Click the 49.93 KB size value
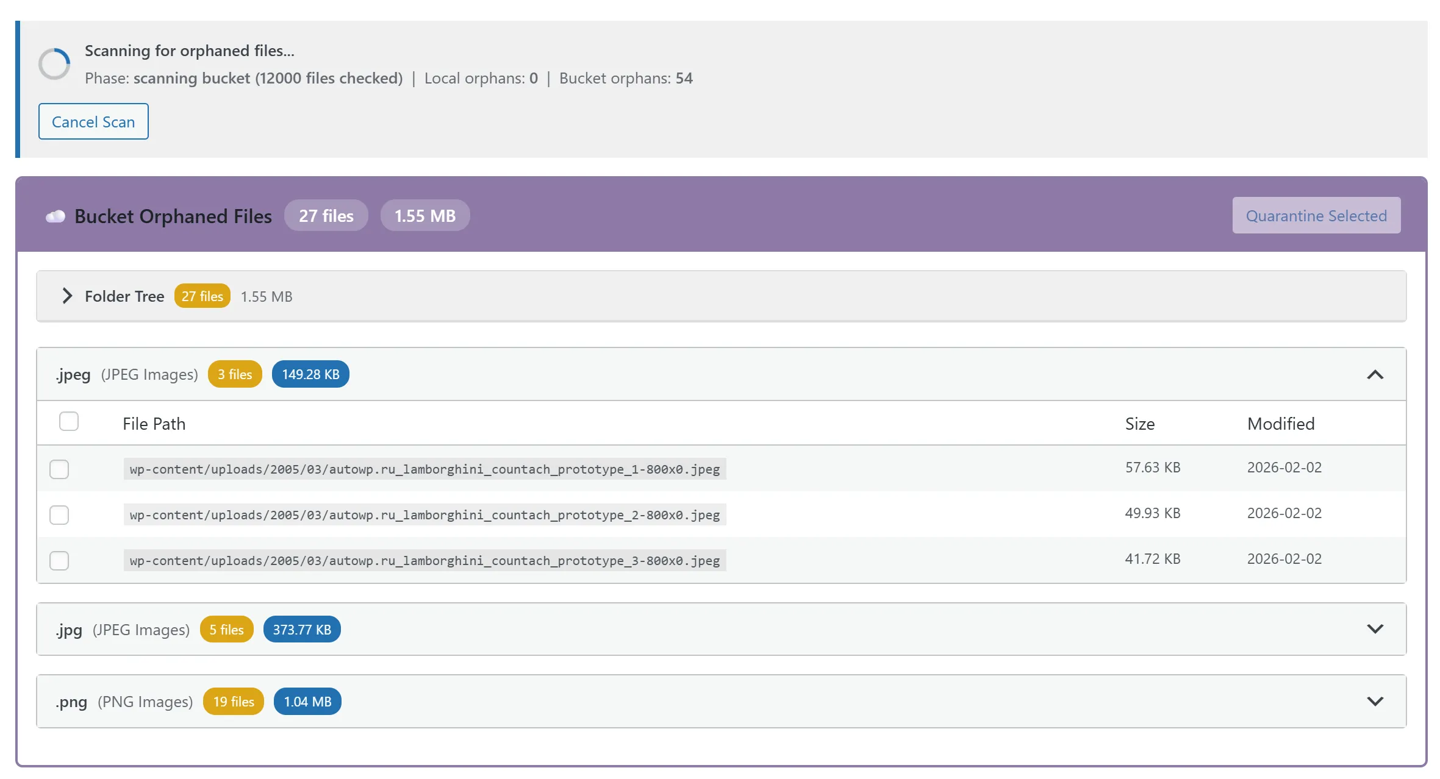 click(x=1153, y=513)
